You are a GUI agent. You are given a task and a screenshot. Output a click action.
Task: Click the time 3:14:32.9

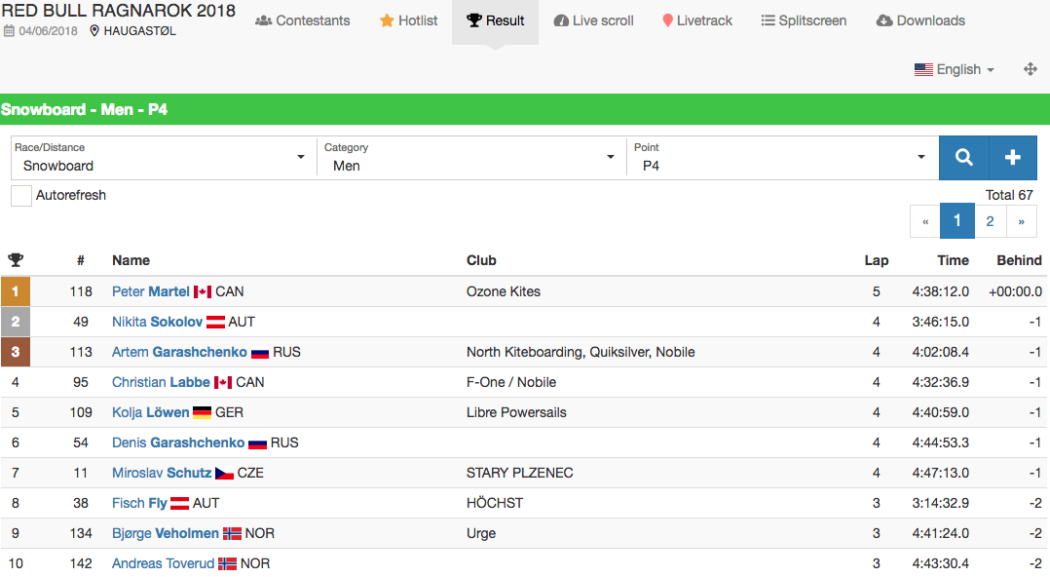[x=940, y=503]
